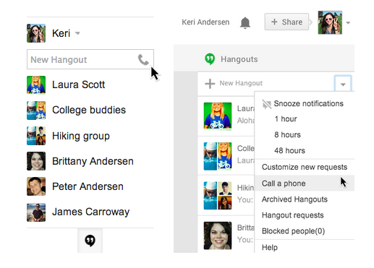Screen dimensions: 374x268
Task: Click the Share button
Action: (286, 22)
